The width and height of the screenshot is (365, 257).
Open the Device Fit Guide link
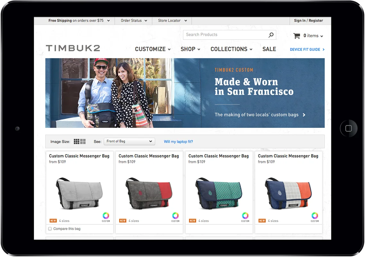click(x=305, y=50)
